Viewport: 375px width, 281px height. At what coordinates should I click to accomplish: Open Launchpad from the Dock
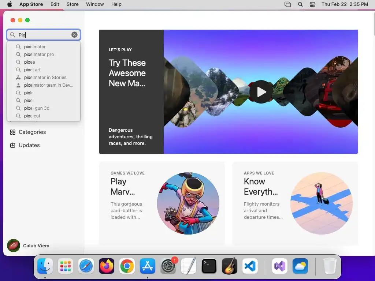(66, 266)
